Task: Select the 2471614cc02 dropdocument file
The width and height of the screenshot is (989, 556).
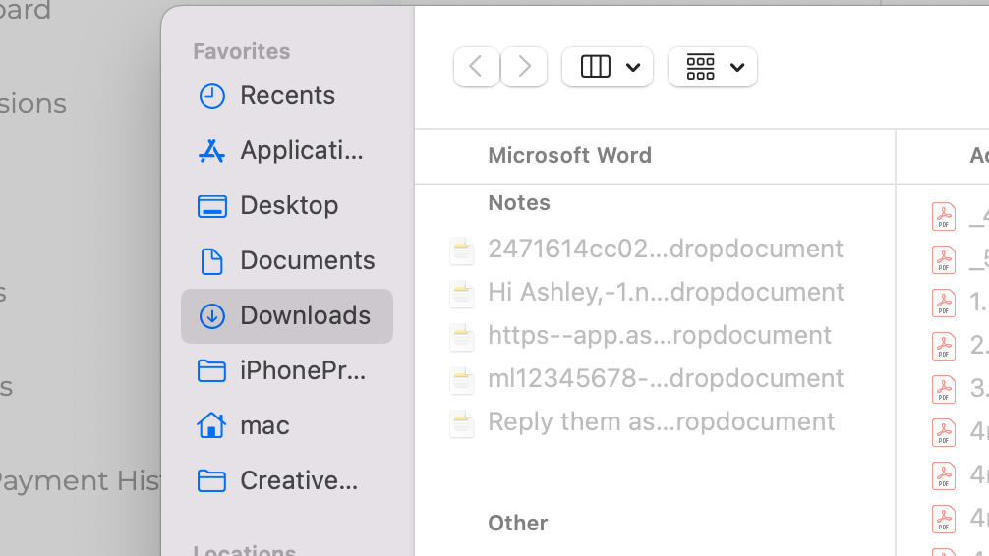Action: point(665,249)
